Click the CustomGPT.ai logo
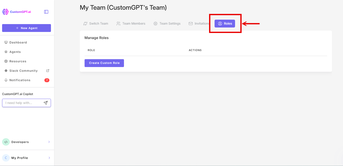The image size is (343, 166). click(x=17, y=12)
